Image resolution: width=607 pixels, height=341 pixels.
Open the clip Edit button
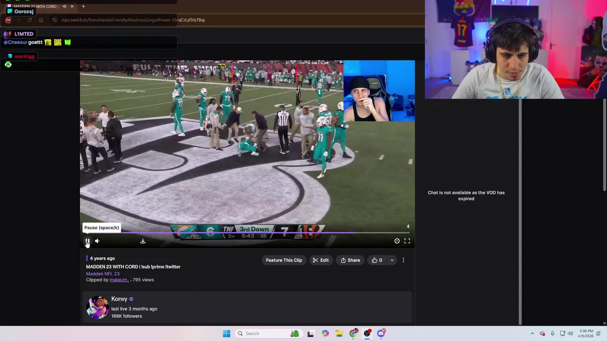tap(321, 260)
